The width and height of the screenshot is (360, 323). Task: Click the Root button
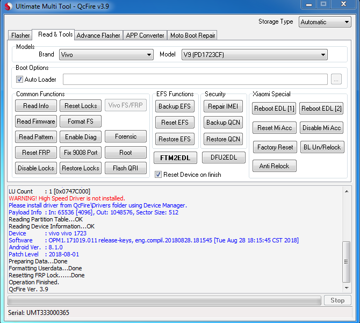coord(126,153)
